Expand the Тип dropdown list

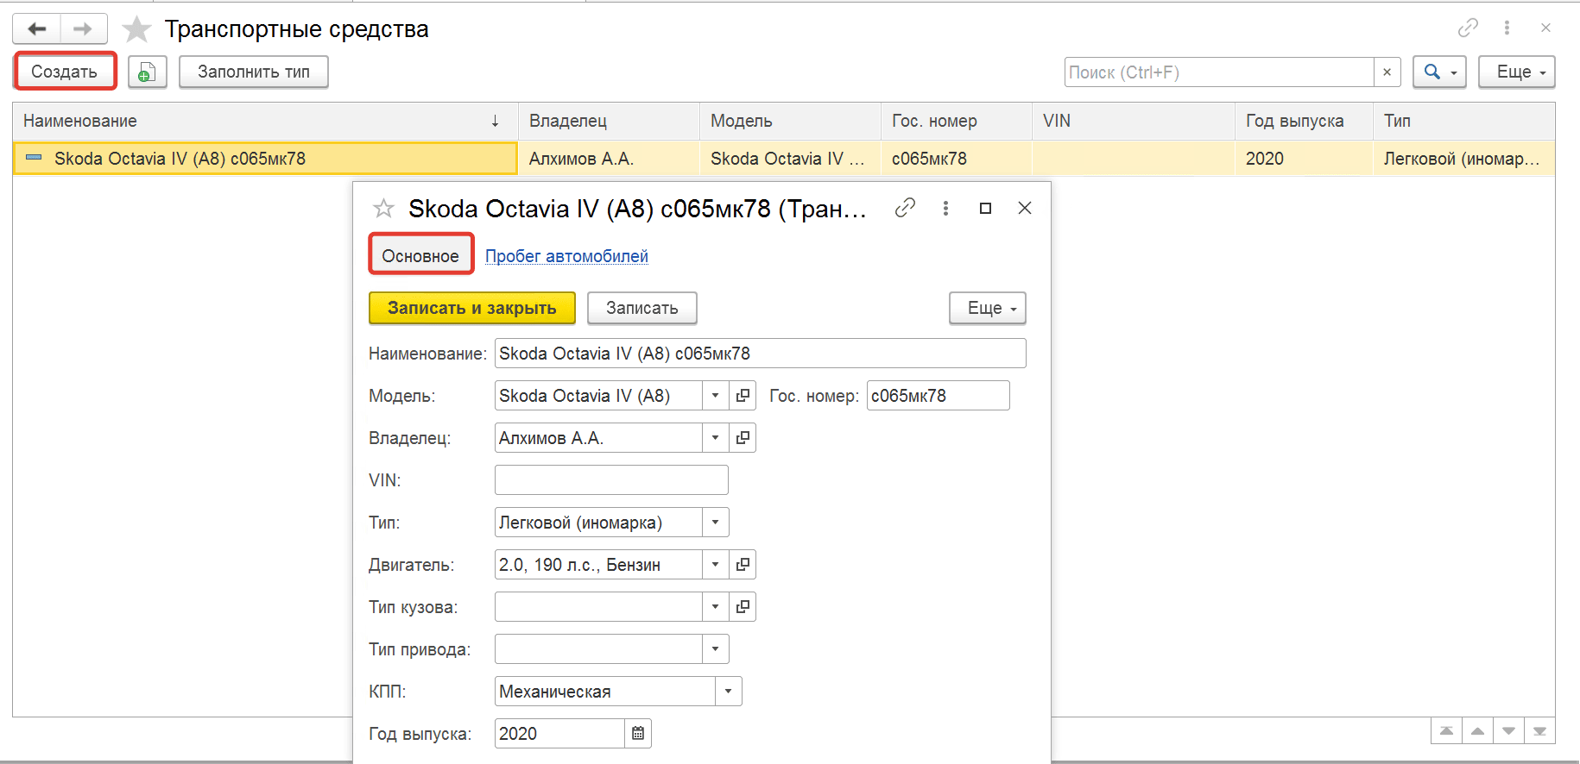click(x=715, y=523)
